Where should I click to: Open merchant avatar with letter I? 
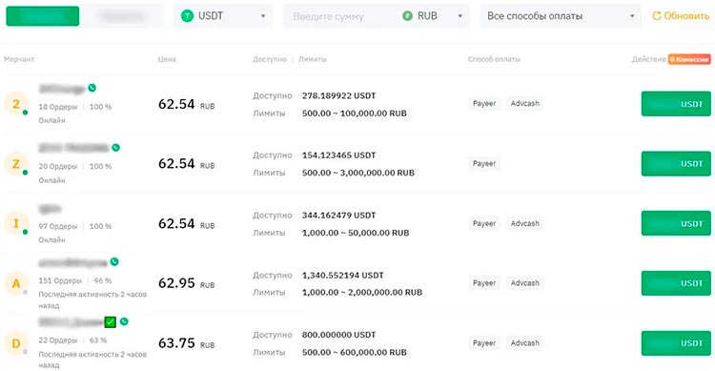16,223
